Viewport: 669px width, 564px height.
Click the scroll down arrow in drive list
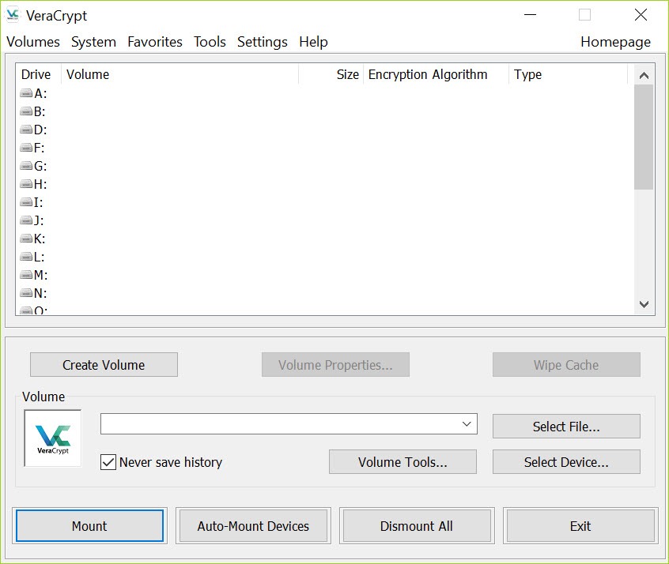coord(644,304)
